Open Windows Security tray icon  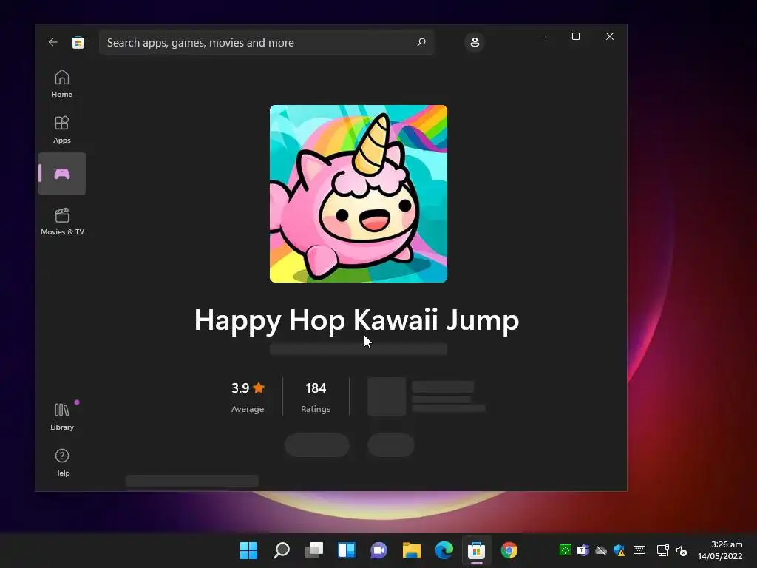(619, 550)
